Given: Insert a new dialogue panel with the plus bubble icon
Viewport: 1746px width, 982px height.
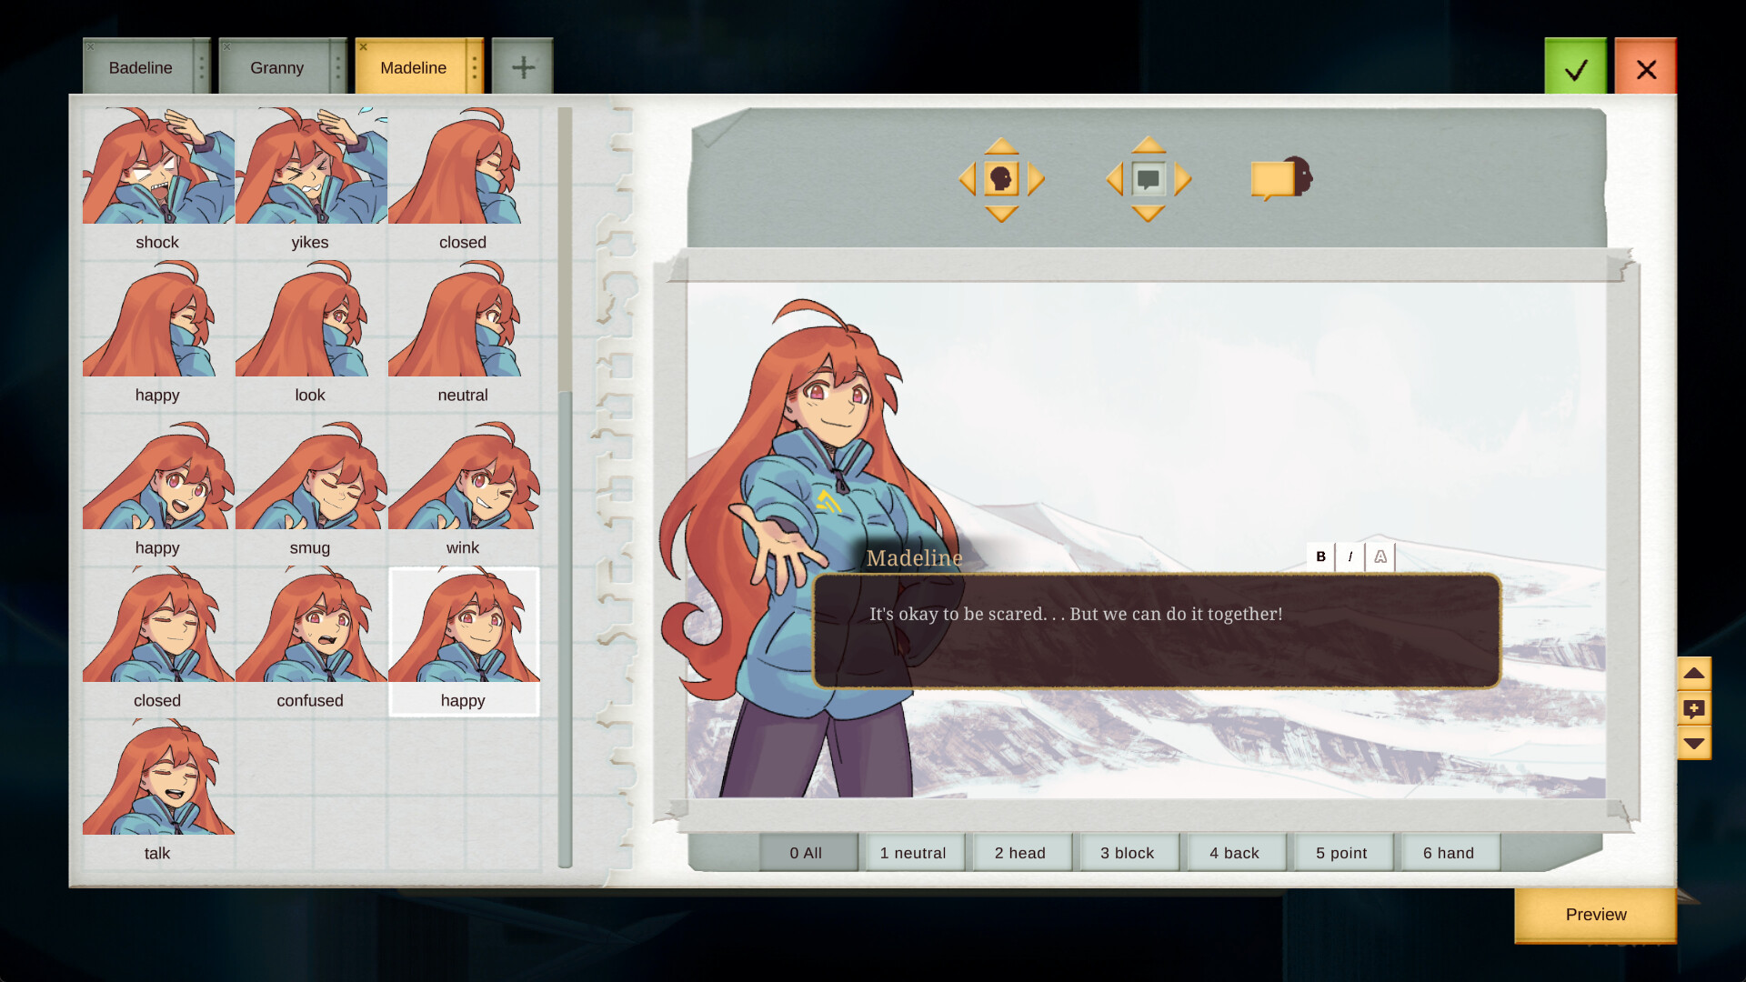Looking at the screenshot, I should tap(1693, 708).
